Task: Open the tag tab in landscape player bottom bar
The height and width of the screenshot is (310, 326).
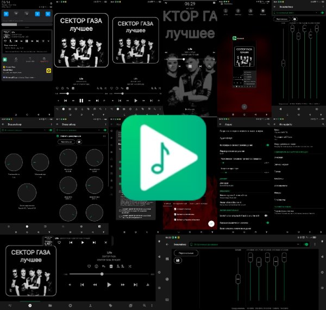Action: [x=110, y=306]
